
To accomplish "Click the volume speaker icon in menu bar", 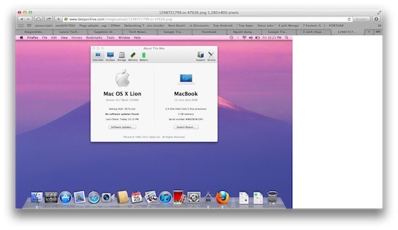I will (251, 37).
